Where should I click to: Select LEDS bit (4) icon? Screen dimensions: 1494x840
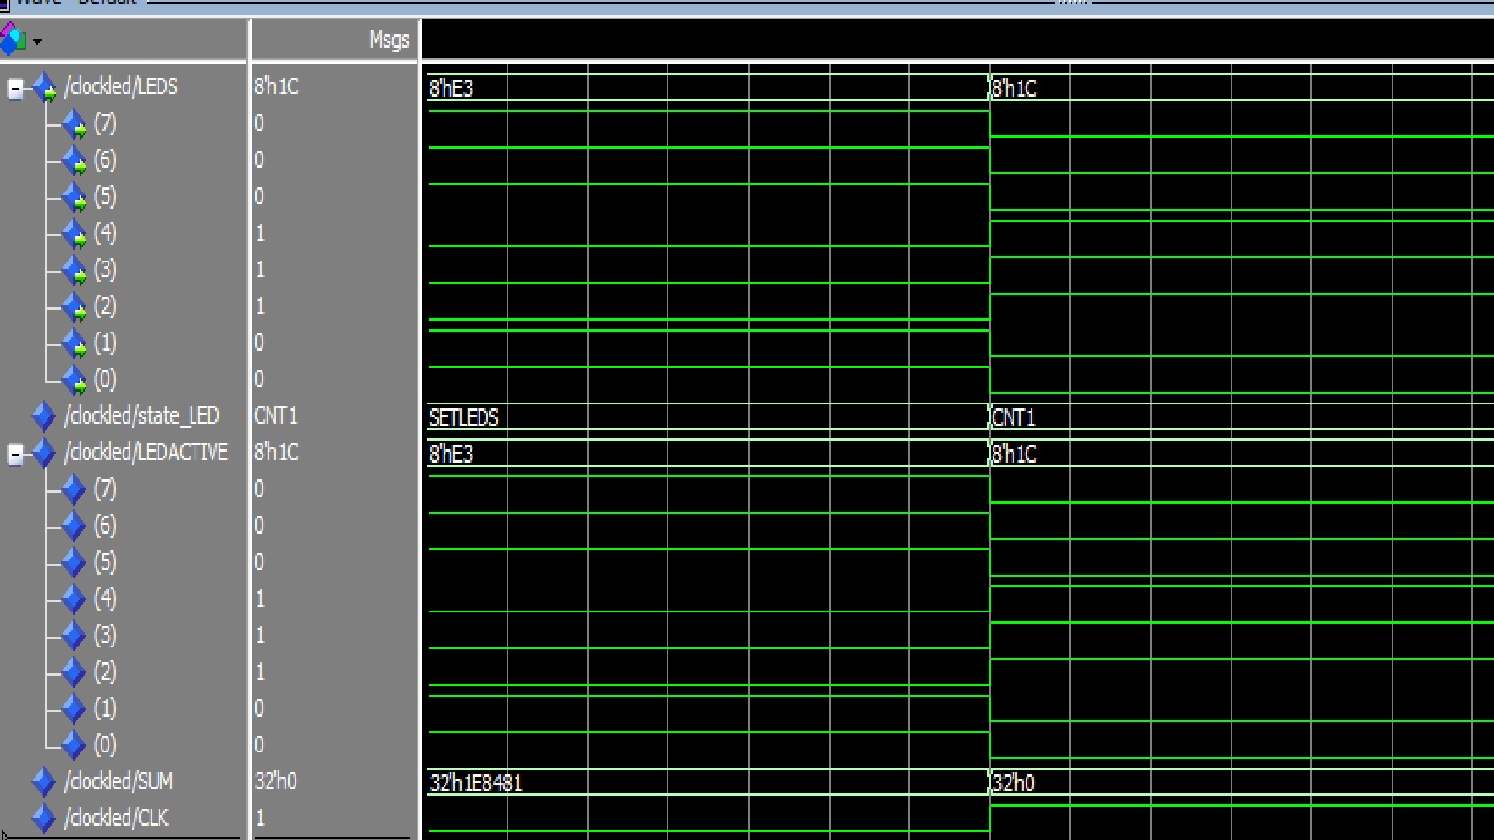tap(74, 233)
